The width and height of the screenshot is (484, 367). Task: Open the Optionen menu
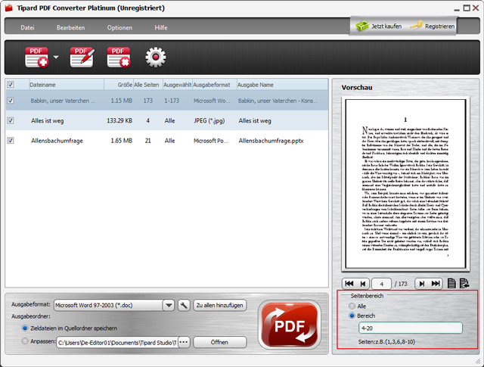(119, 27)
